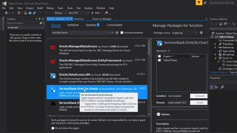The width and height of the screenshot is (237, 133).
Task: Switch to the Updates tab
Action: point(92,25)
